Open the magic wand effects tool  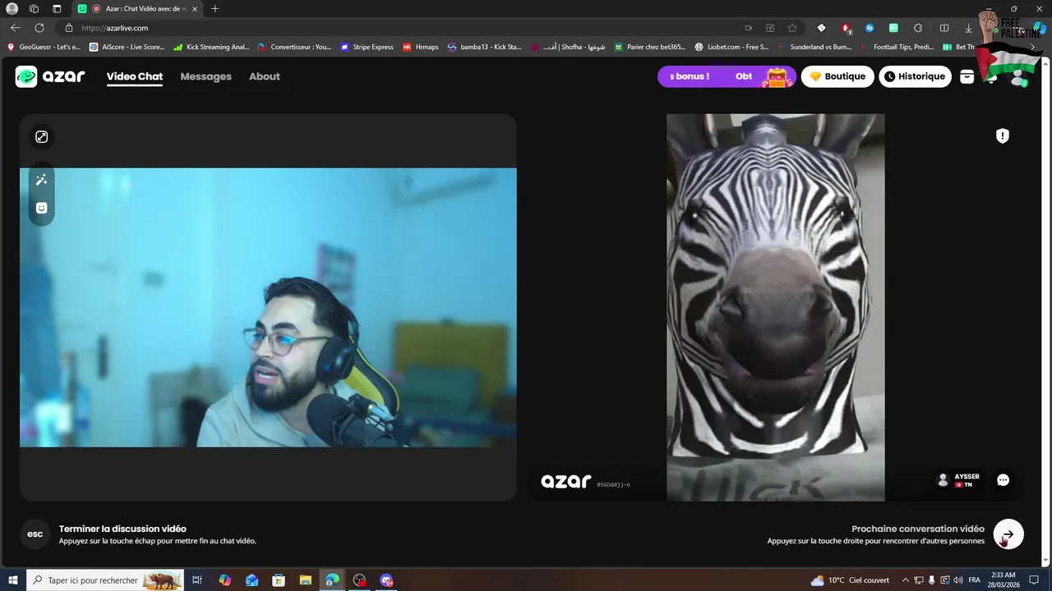point(41,180)
